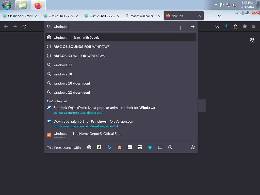Screen dimensions: 260x195
Task: Go forward to next page
Action: pyautogui.click(x=15, y=26)
